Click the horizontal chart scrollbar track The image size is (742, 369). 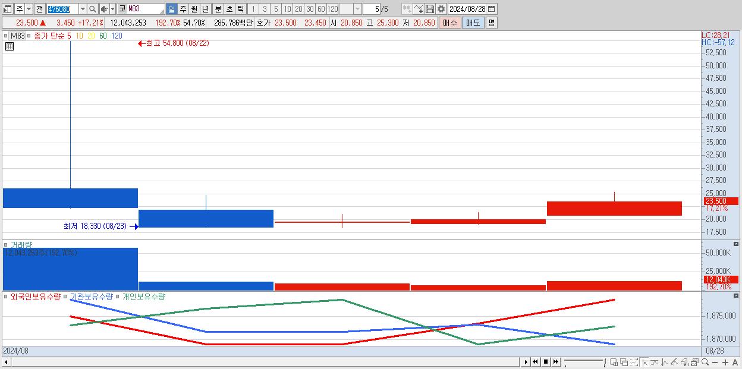[265, 362]
